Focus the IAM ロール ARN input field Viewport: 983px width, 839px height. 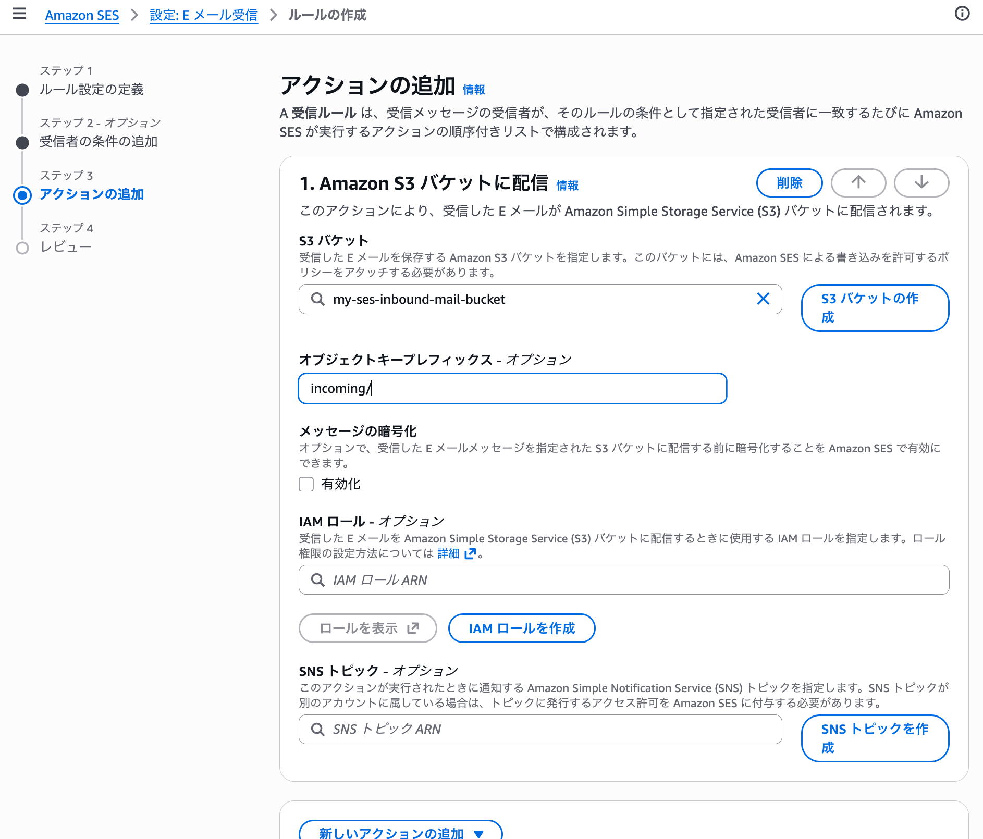pos(624,580)
